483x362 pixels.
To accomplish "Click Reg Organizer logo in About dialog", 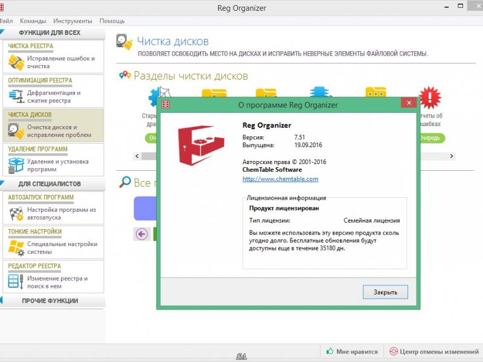I will [201, 145].
